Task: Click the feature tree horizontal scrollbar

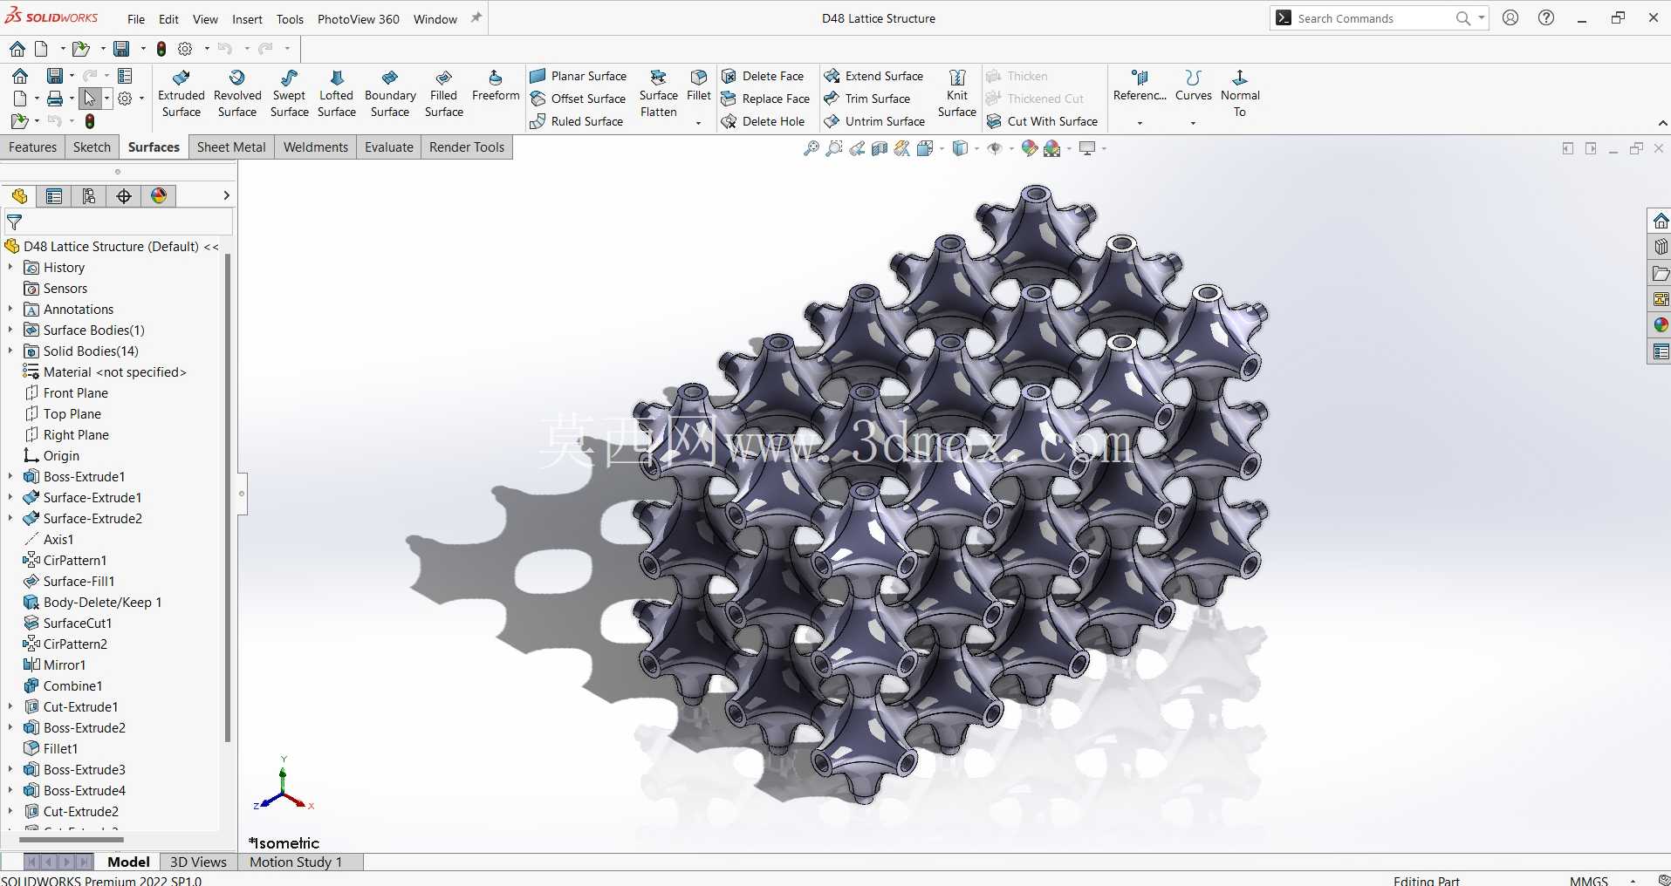Action: point(71,840)
